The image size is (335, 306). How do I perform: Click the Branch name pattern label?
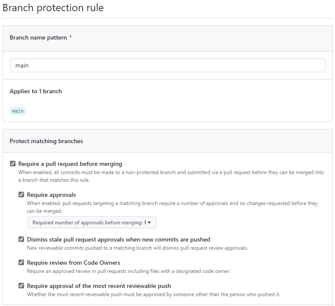point(38,37)
